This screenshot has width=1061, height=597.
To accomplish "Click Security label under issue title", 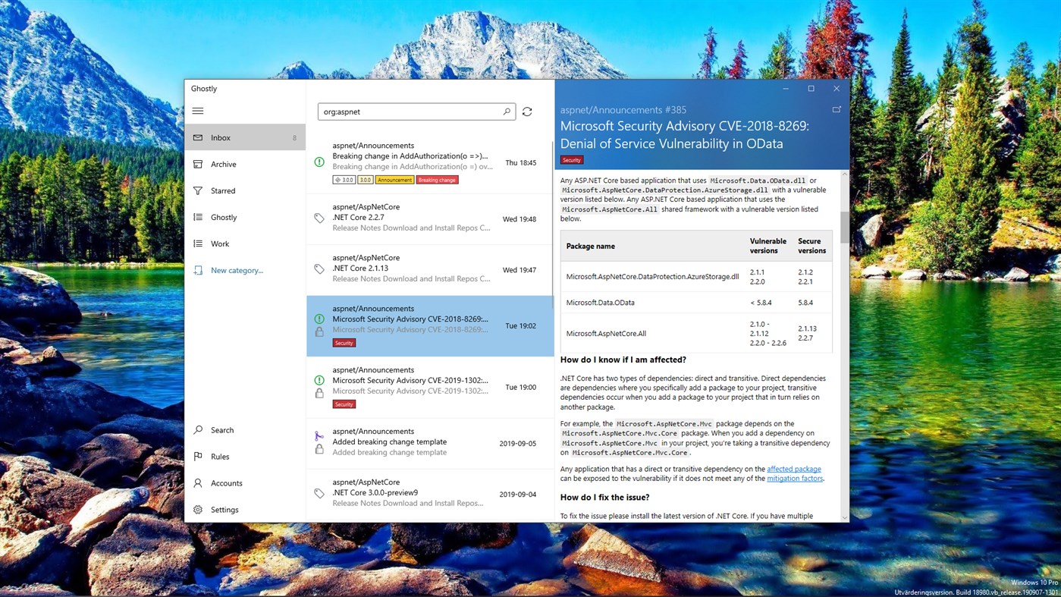I will pos(572,160).
